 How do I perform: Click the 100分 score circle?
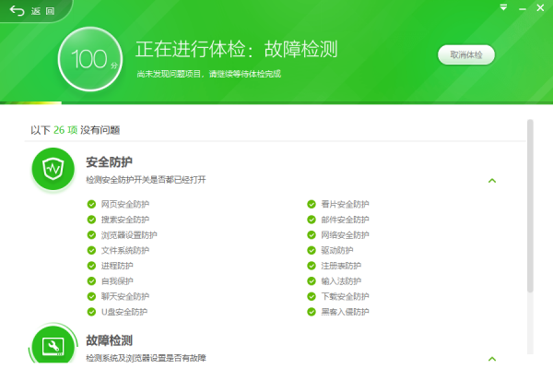pos(90,59)
